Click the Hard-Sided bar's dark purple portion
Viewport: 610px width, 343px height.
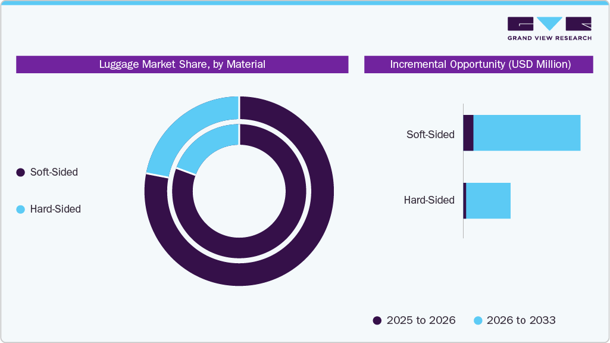click(x=465, y=201)
